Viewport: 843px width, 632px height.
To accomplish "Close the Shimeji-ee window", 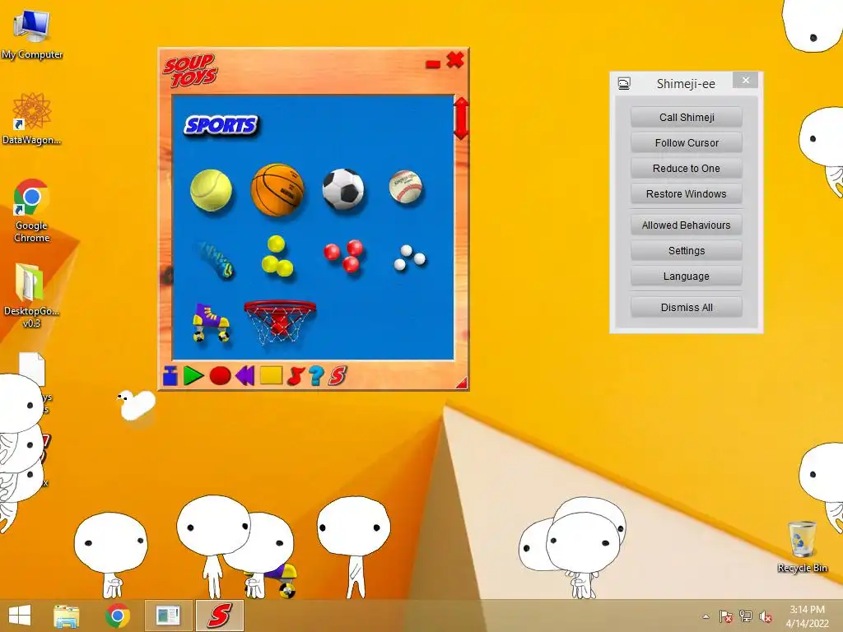I will point(745,80).
